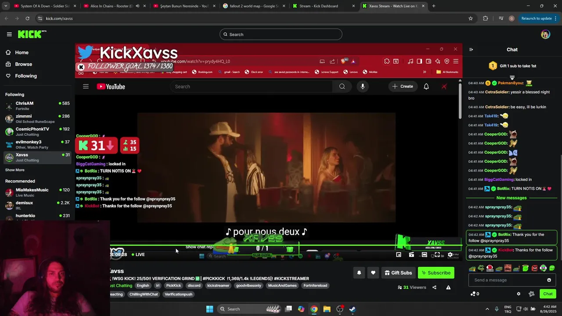
Task: Click the Copilot icon in the taskbar
Action: pyautogui.click(x=301, y=309)
